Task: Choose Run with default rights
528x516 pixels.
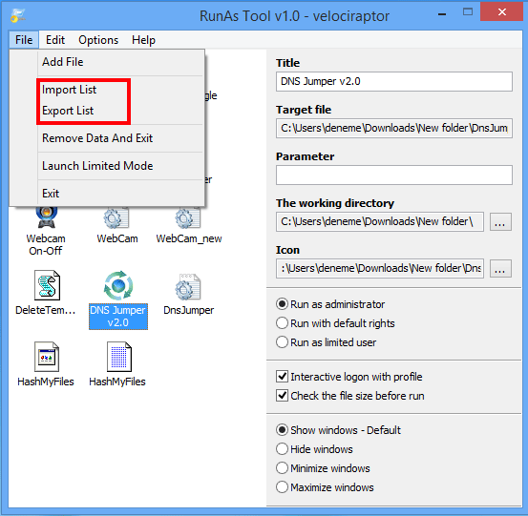Action: click(335, 323)
